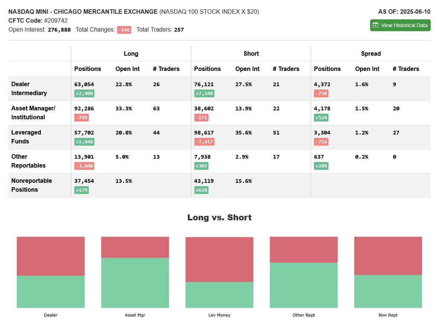The height and width of the screenshot is (321, 437).
Task: Click Leveraged Funds spread traders count 27
Action: (396, 133)
